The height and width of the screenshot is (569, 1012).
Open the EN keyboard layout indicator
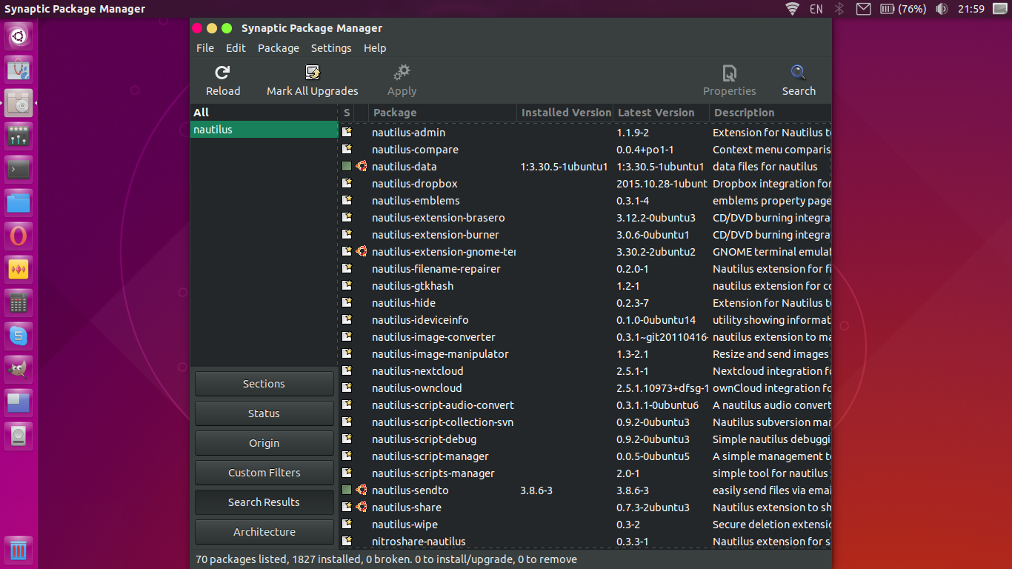816,9
